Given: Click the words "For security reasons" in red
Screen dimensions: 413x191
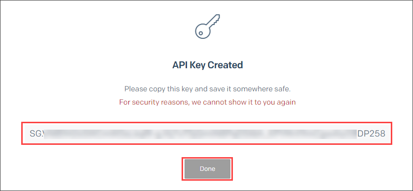Looking at the screenshot, I should click(x=154, y=102).
